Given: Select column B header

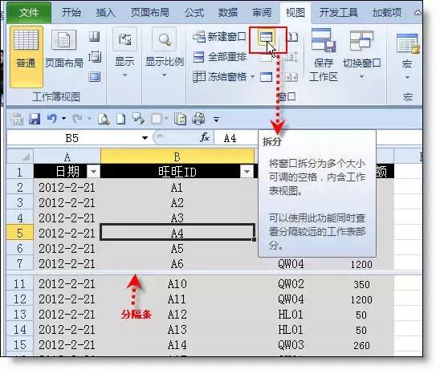Looking at the screenshot, I should click(177, 157).
